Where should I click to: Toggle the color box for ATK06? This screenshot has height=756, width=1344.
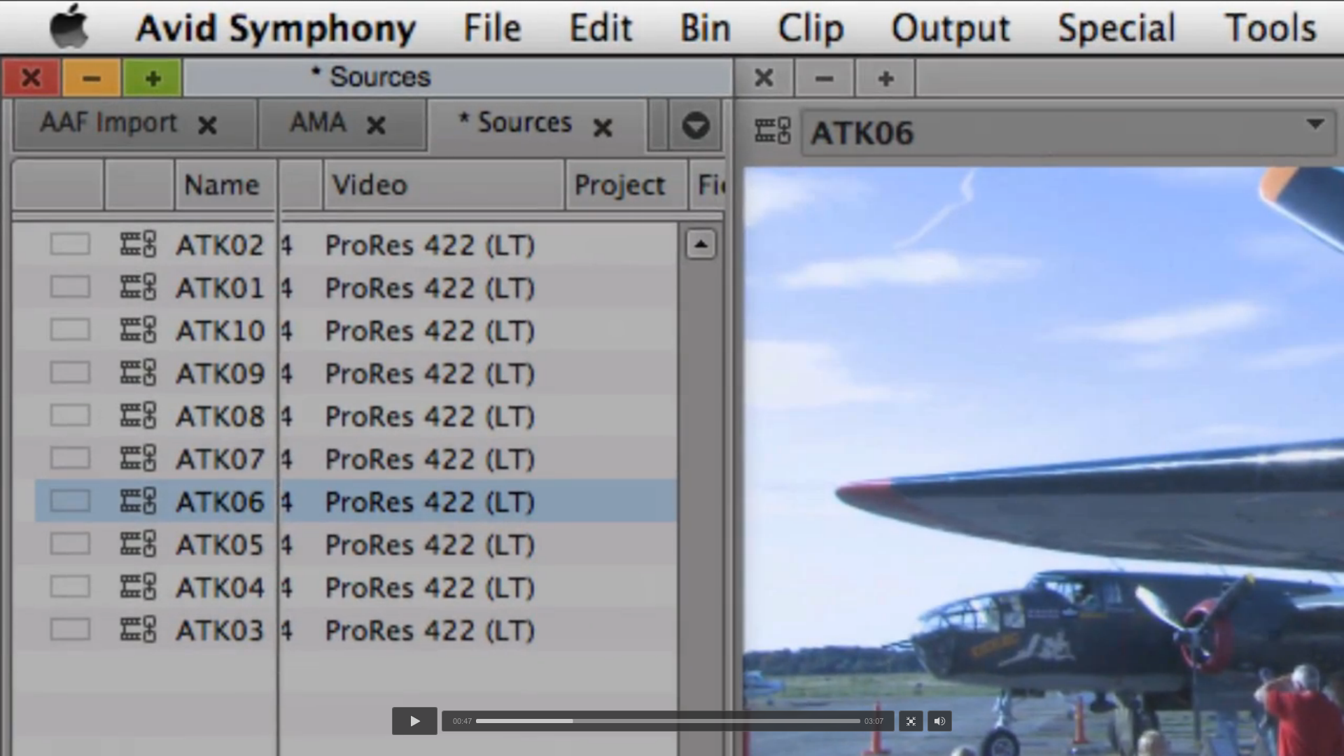(x=70, y=501)
